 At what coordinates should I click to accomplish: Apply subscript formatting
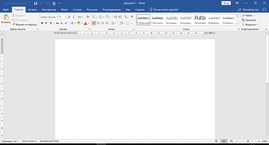62,23
